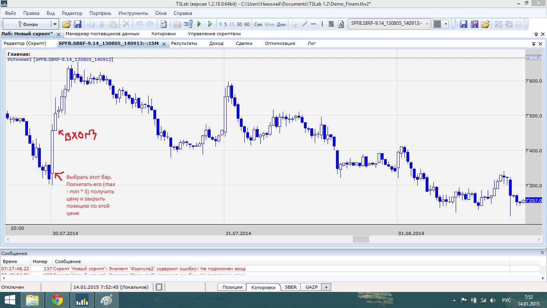Set interval to 30
This screenshot has height=308, width=547.
(239, 24)
